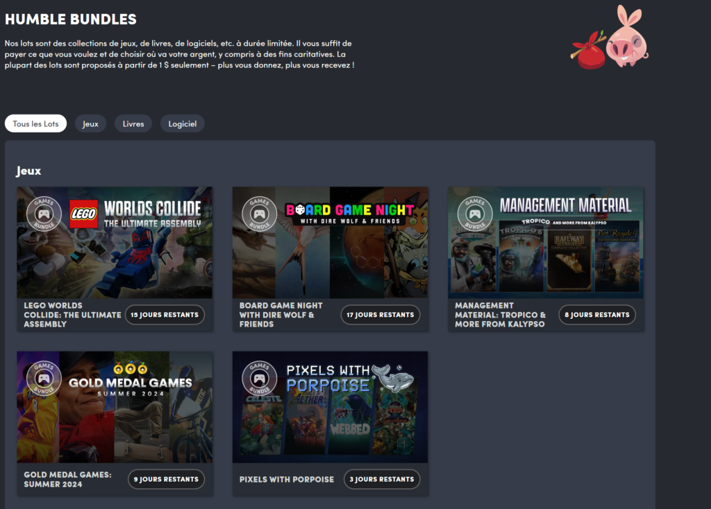The width and height of the screenshot is (711, 509).
Task: Click the 8 jours restants badge
Action: pos(597,315)
